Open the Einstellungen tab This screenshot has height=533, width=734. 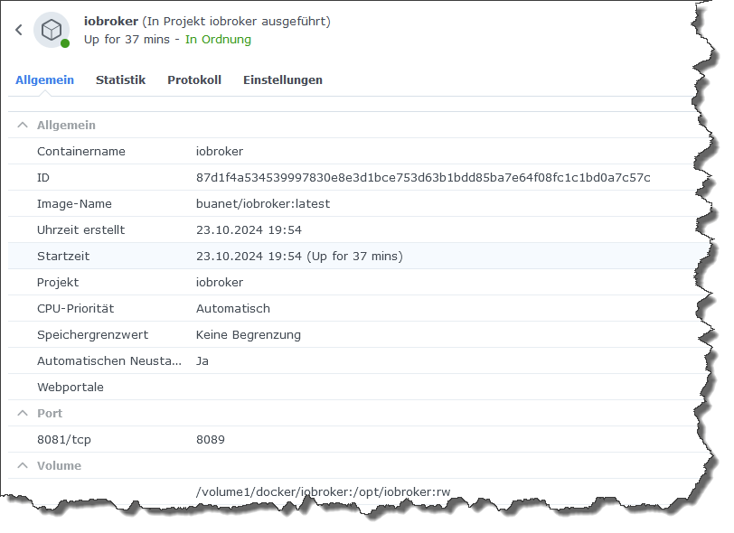pyautogui.click(x=283, y=80)
